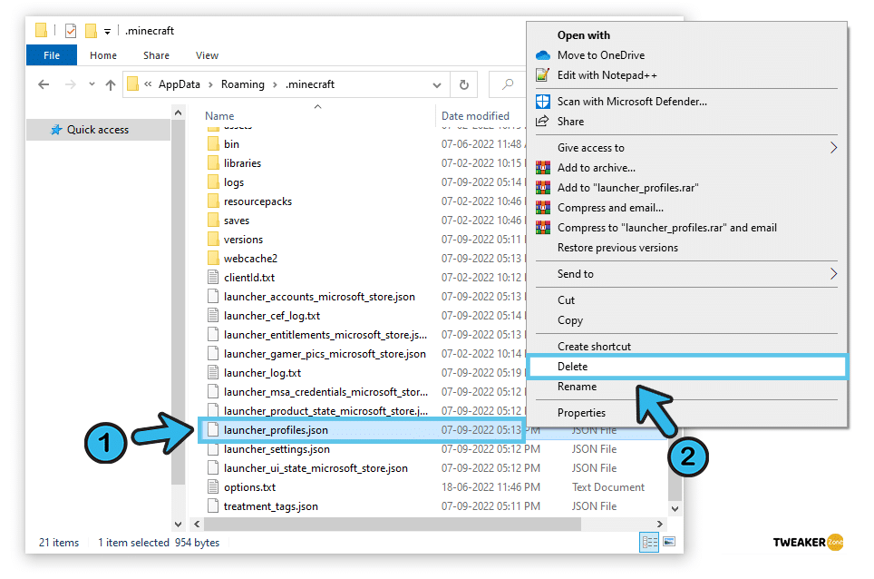Click Scan with Microsoft Defender shield icon
This screenshot has height=579, width=874.
point(543,102)
